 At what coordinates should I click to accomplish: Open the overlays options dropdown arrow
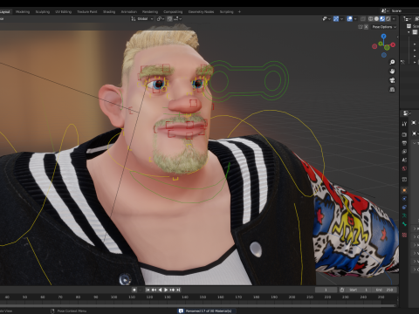click(355, 18)
